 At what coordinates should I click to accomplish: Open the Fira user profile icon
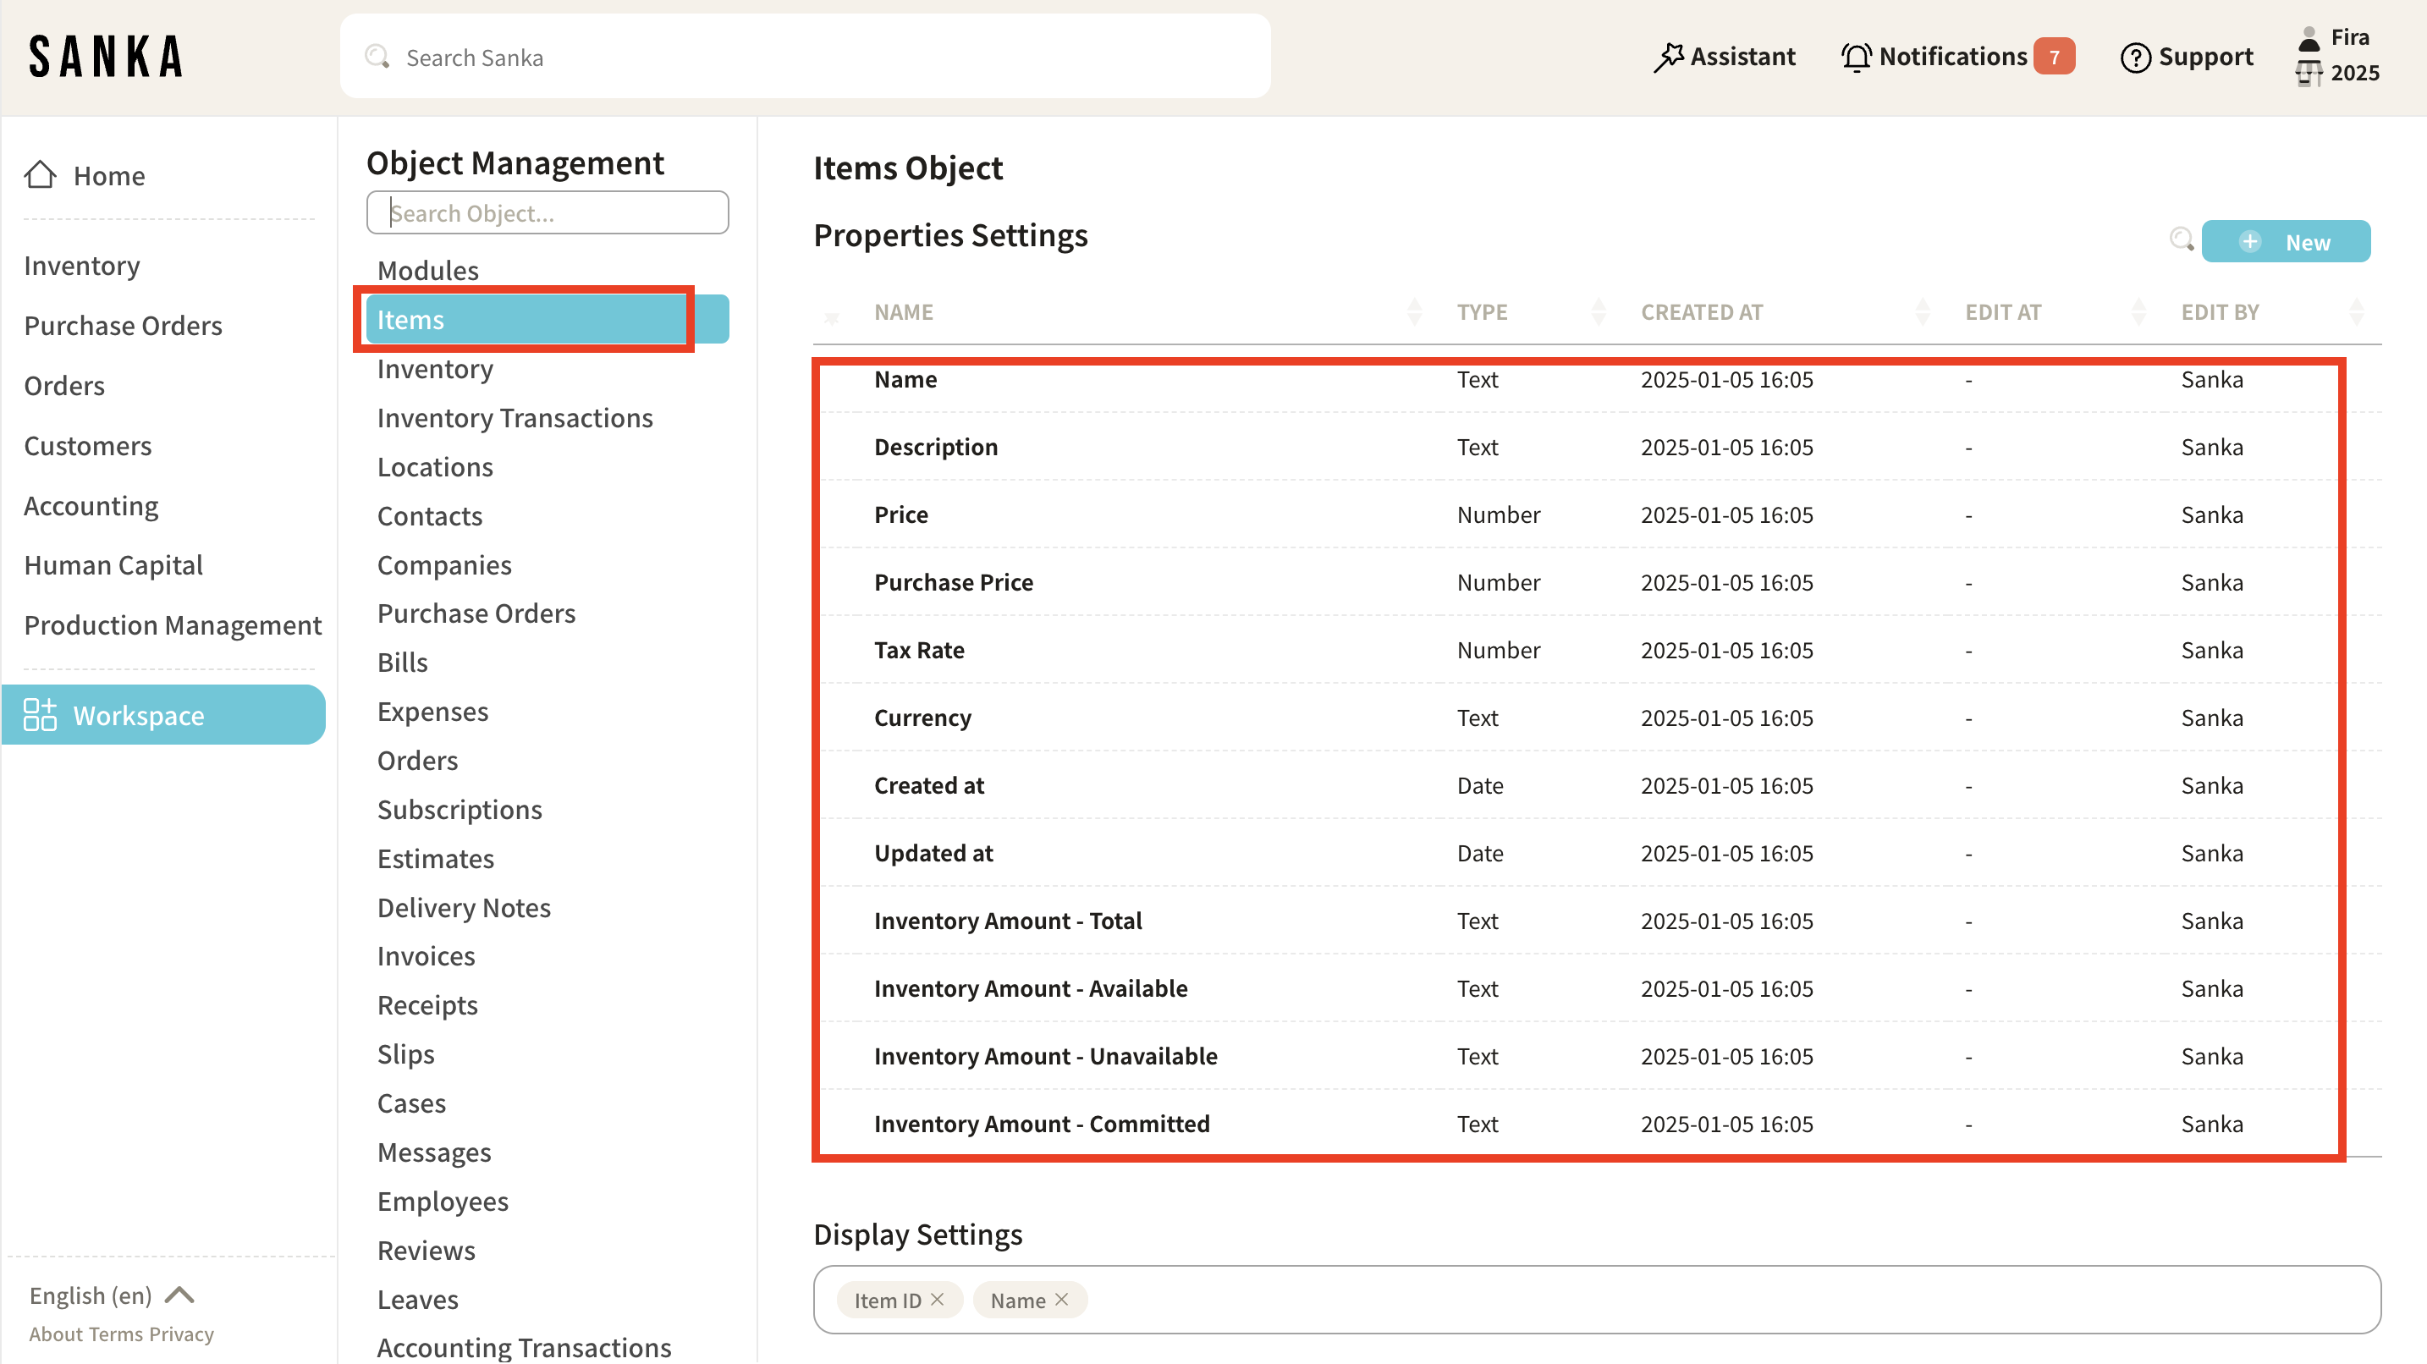pos(2309,38)
